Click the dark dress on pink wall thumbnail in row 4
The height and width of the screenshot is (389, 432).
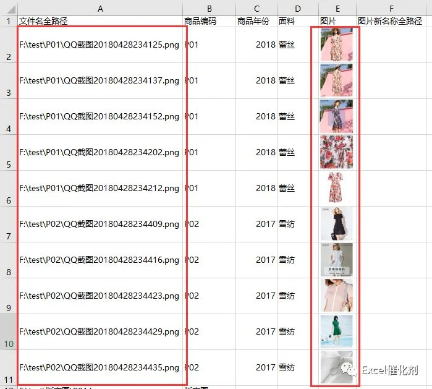point(336,116)
